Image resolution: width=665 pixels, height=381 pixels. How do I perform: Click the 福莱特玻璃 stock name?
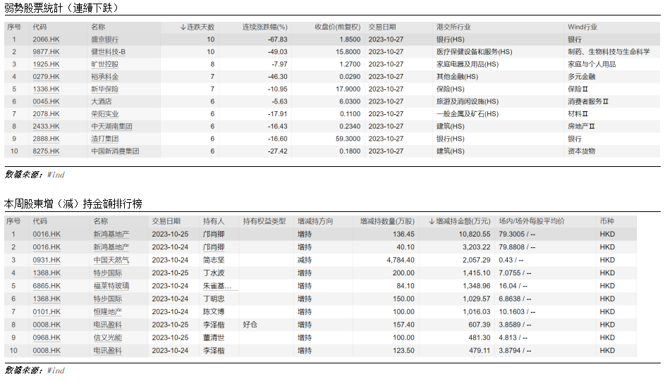point(111,286)
